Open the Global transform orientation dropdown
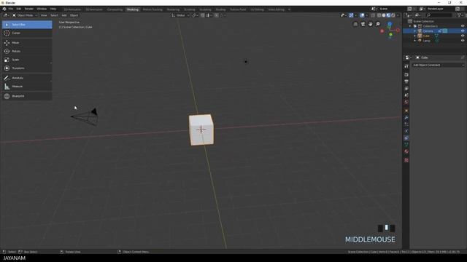Viewport: 467px width, 262px height. [x=180, y=15]
